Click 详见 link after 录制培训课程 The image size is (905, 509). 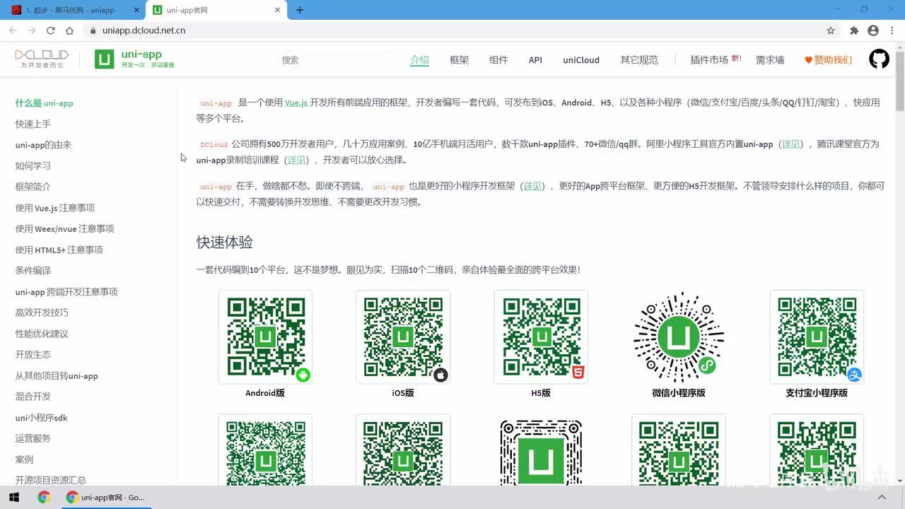[x=297, y=160]
